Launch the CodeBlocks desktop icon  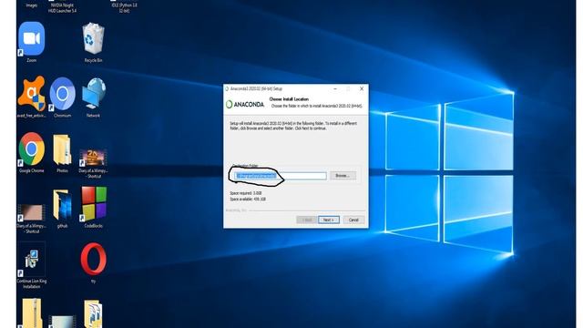93,203
